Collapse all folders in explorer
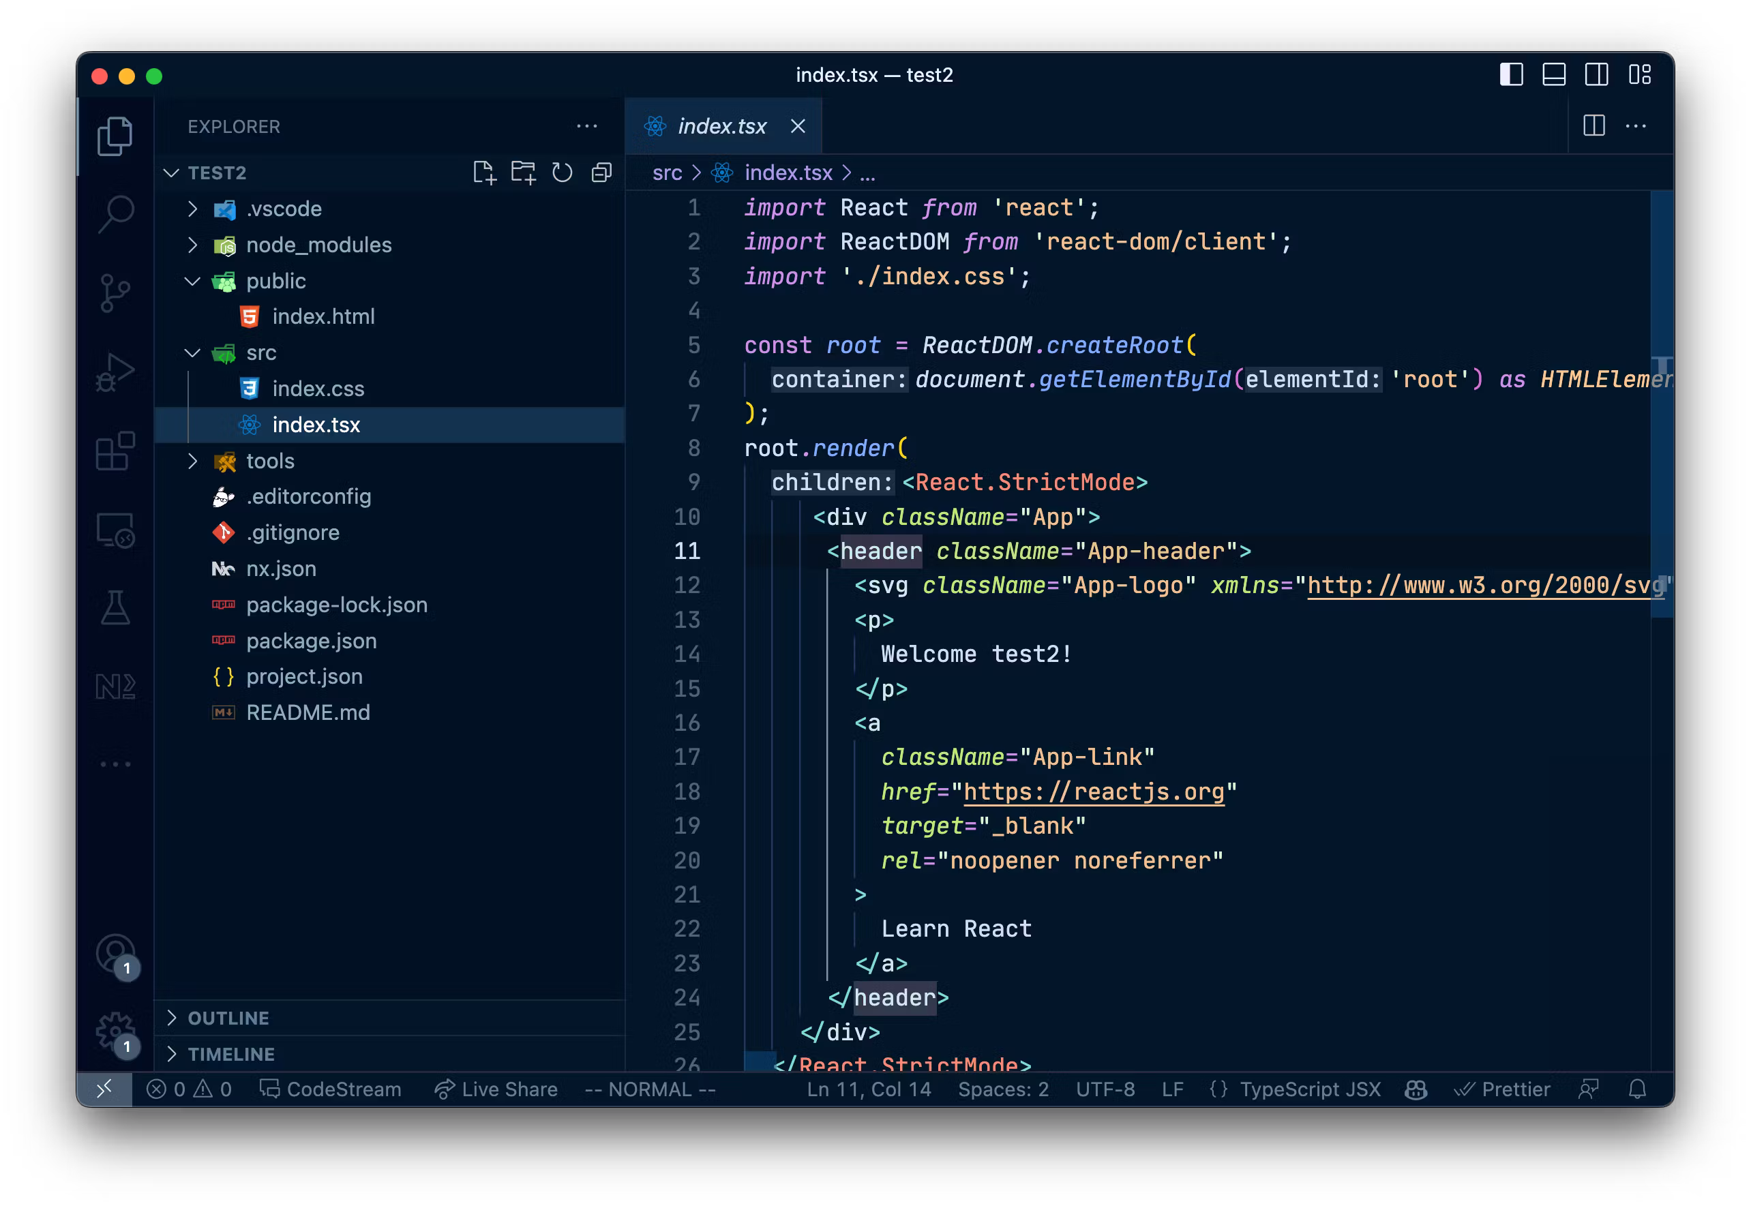Screen dimensions: 1751x1208 601,172
